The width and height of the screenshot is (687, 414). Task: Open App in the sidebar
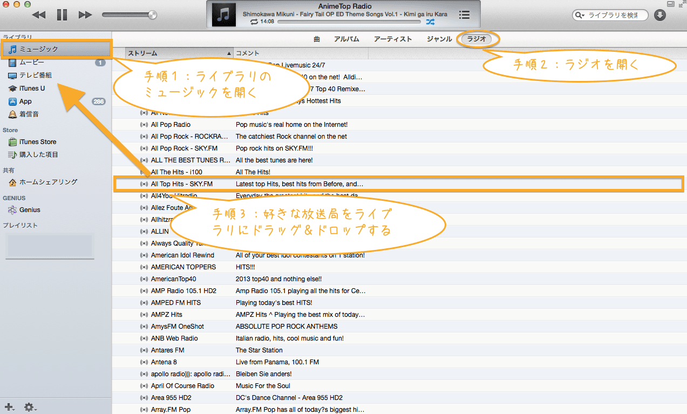[x=56, y=101]
